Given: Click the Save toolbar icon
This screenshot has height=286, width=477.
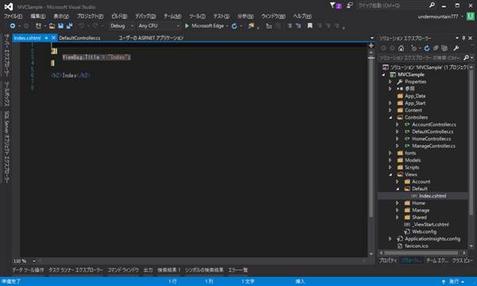Looking at the screenshot, I should 60,26.
